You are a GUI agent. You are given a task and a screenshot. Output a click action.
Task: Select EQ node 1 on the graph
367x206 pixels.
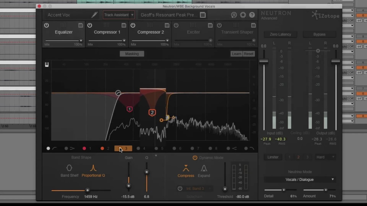[129, 109]
